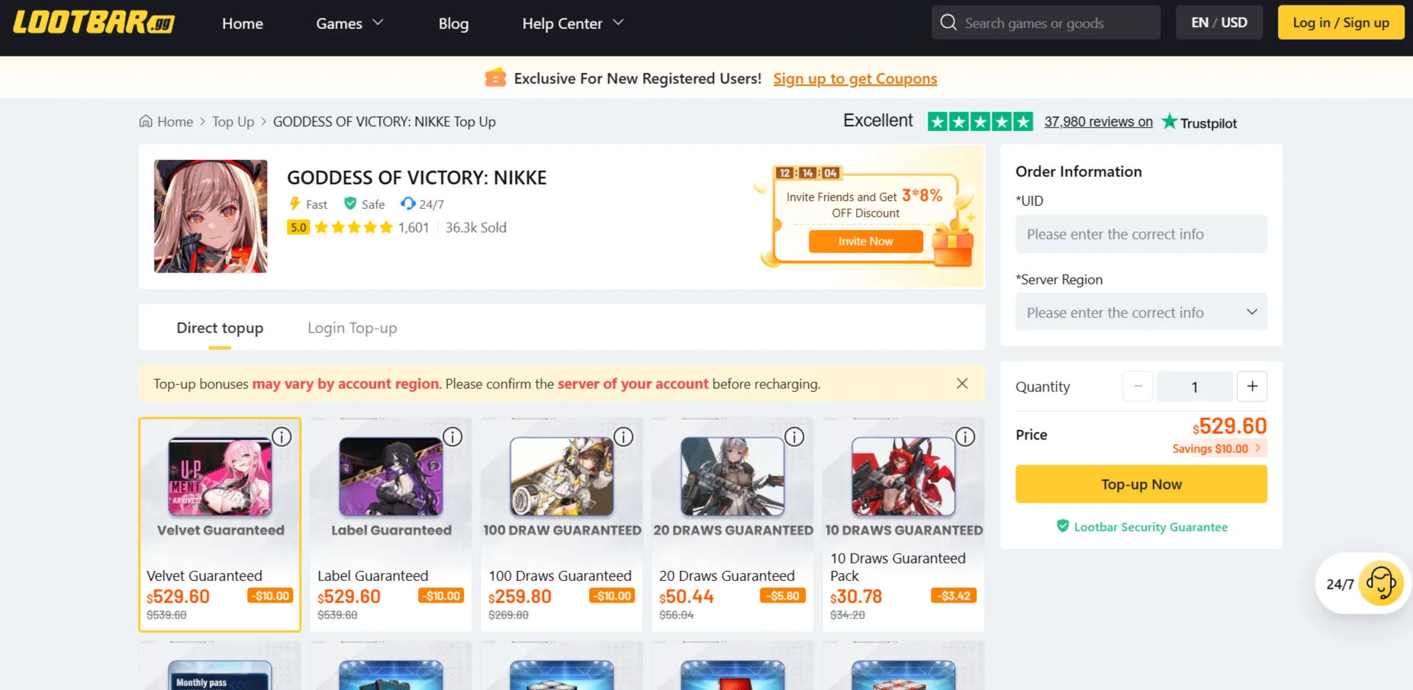Expand the Games dropdown menu

click(x=349, y=24)
